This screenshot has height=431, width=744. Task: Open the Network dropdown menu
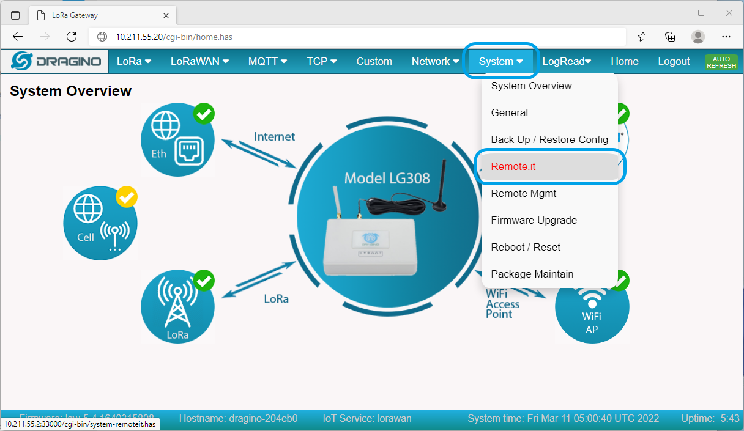coord(435,61)
